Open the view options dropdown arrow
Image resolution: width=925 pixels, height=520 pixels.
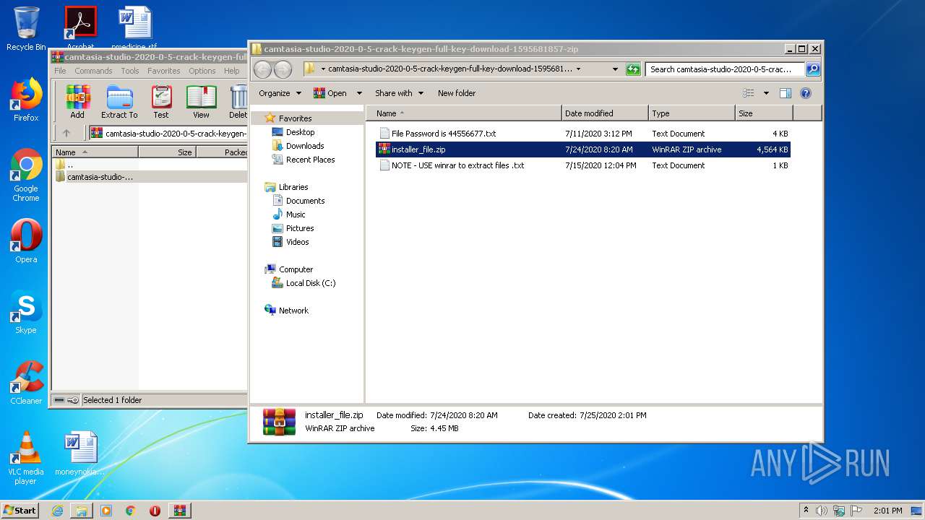(766, 93)
